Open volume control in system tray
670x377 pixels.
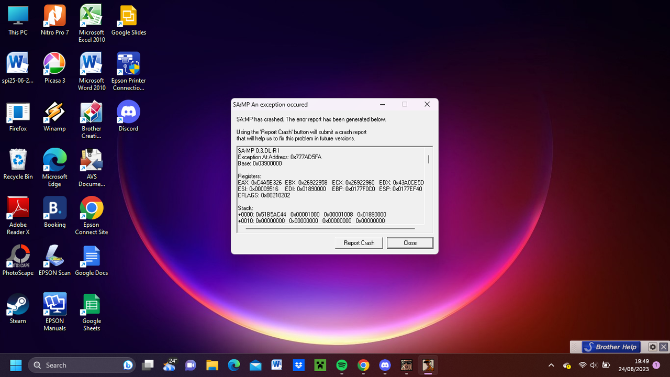[x=594, y=365]
